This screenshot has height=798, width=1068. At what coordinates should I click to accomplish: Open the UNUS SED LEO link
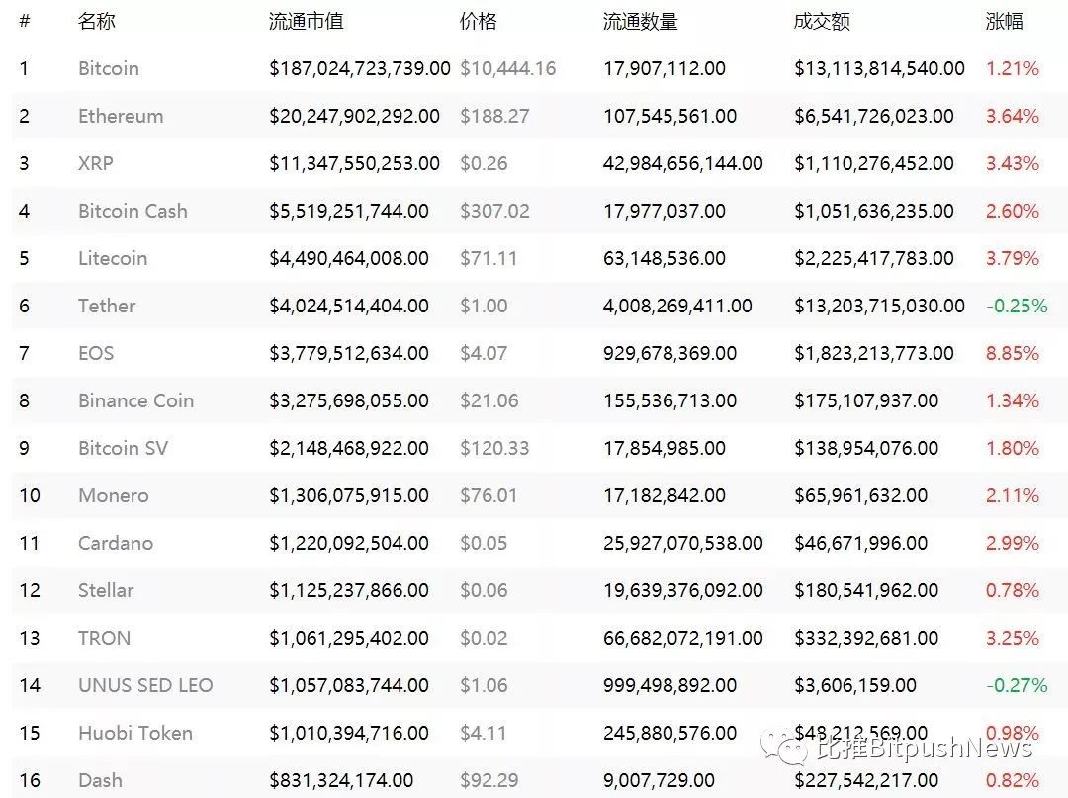point(145,685)
